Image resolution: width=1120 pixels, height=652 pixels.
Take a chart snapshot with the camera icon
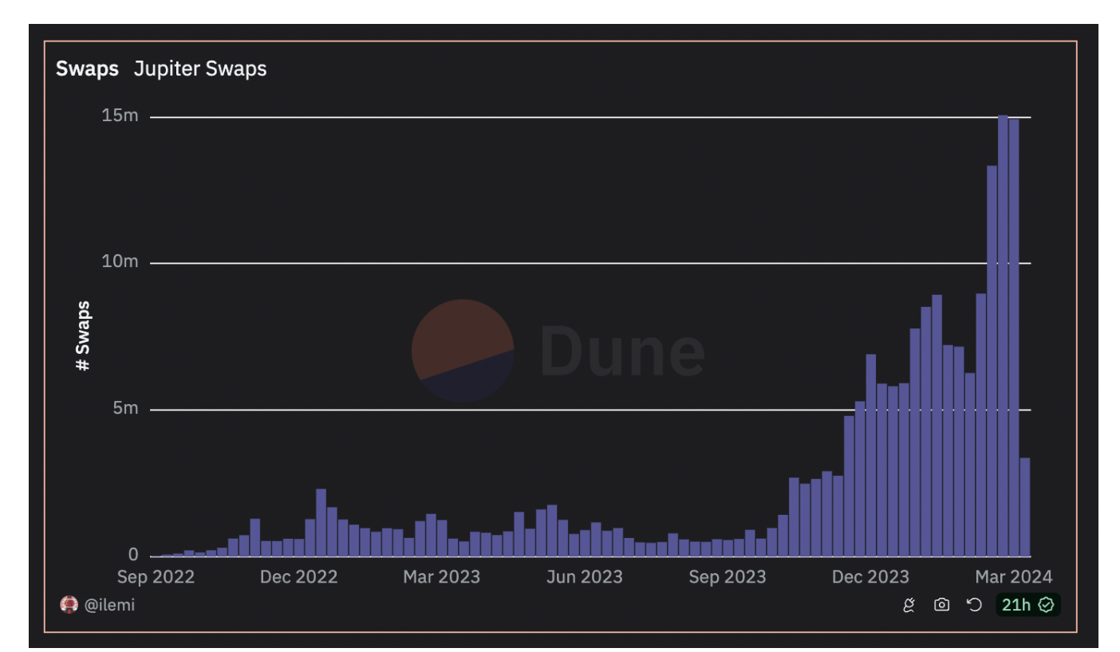point(942,605)
